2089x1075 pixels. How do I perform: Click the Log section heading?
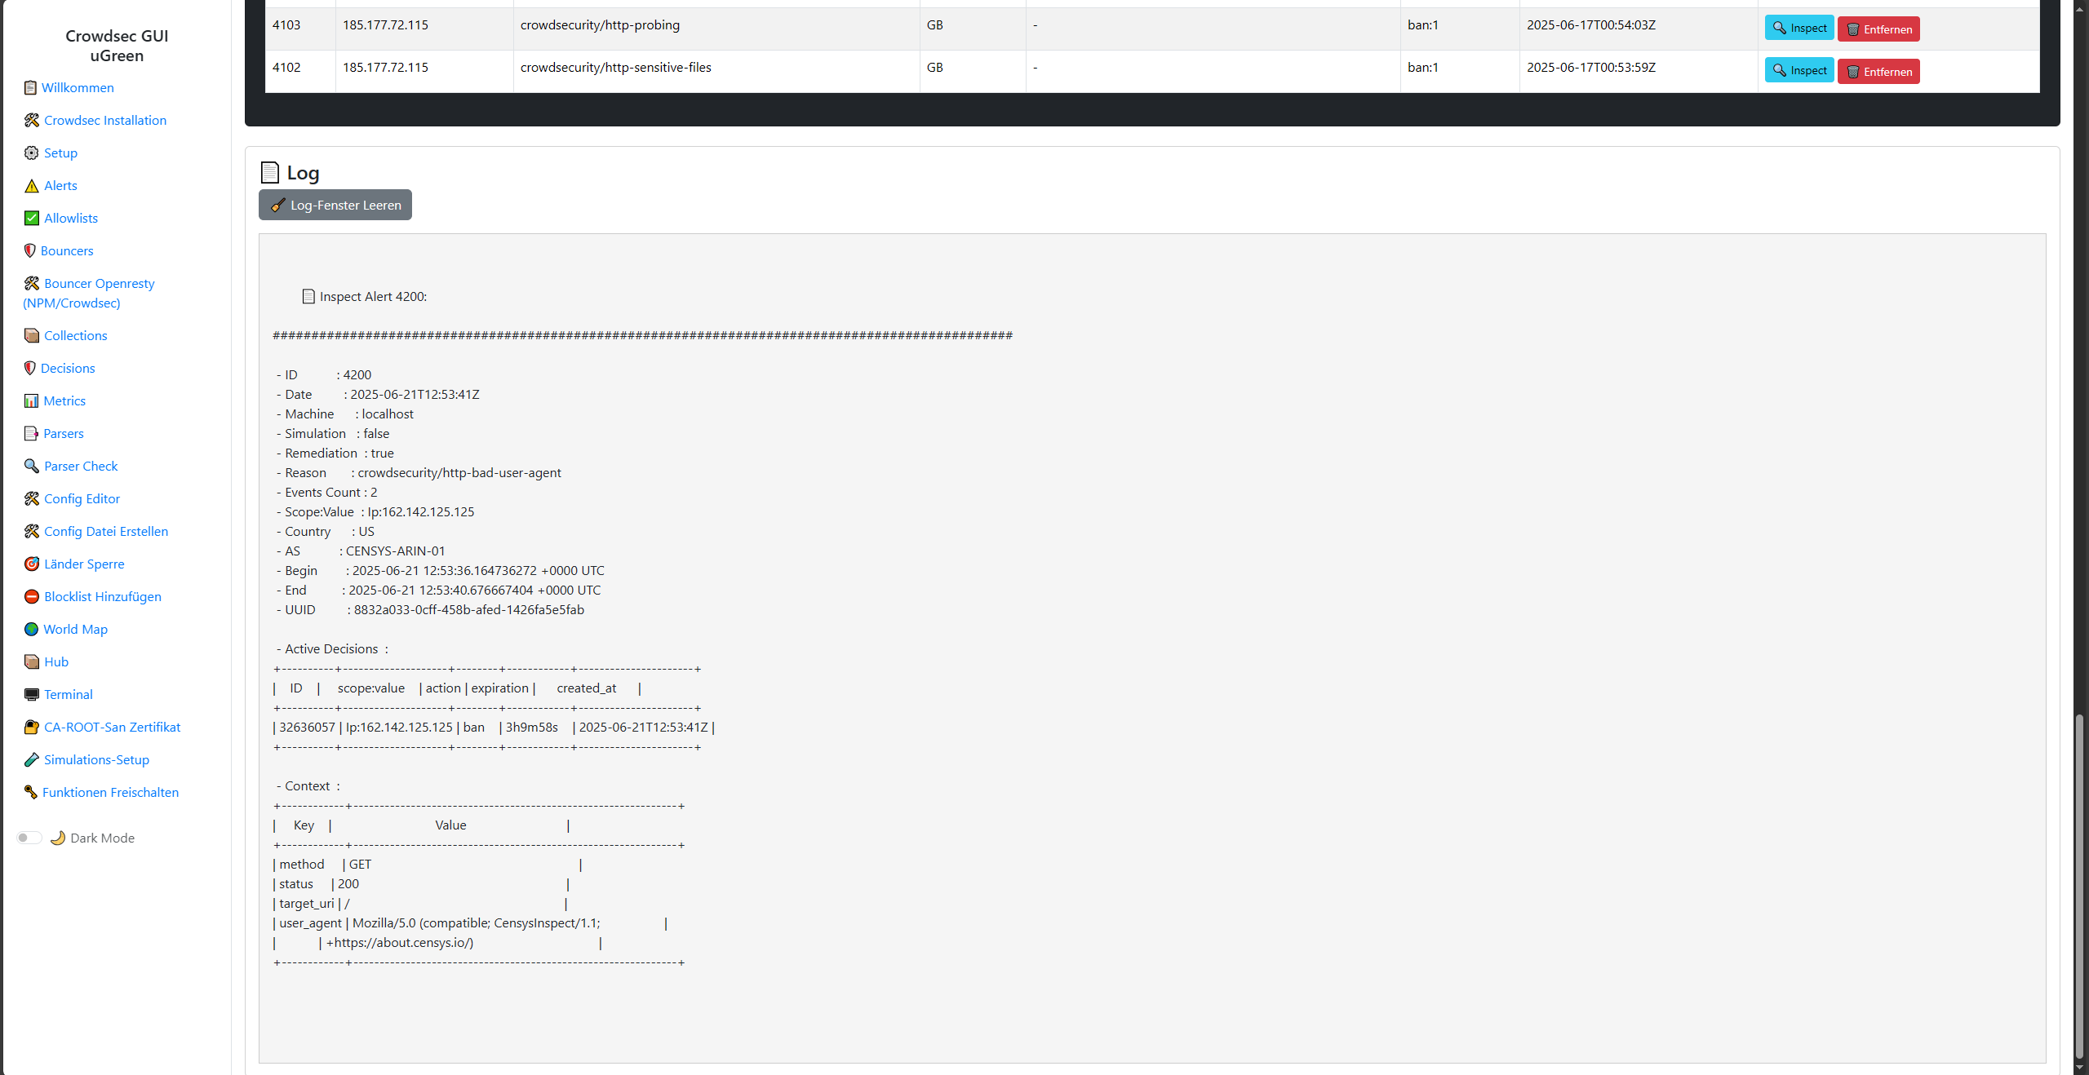click(x=290, y=173)
